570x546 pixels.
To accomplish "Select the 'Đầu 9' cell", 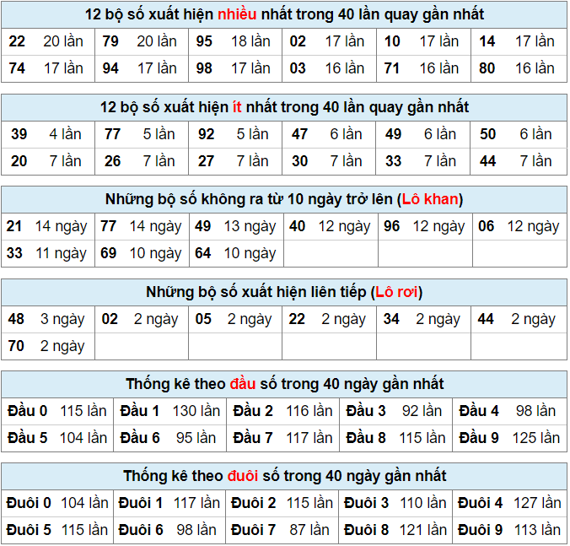I will pyautogui.click(x=510, y=438).
